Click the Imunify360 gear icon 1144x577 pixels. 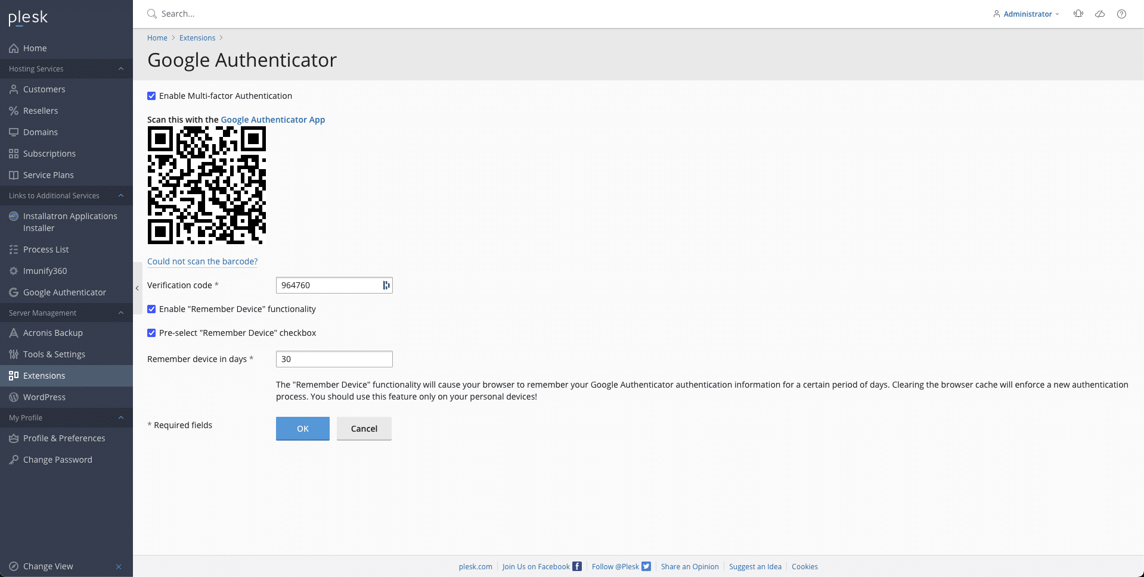[x=14, y=271]
